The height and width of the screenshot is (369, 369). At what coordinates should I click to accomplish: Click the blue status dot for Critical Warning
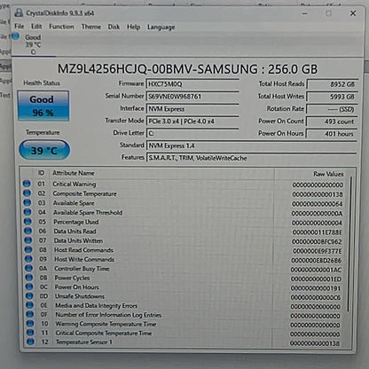click(27, 184)
